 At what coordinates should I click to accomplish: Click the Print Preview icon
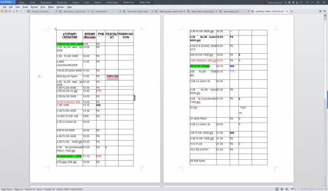click(14, 11)
